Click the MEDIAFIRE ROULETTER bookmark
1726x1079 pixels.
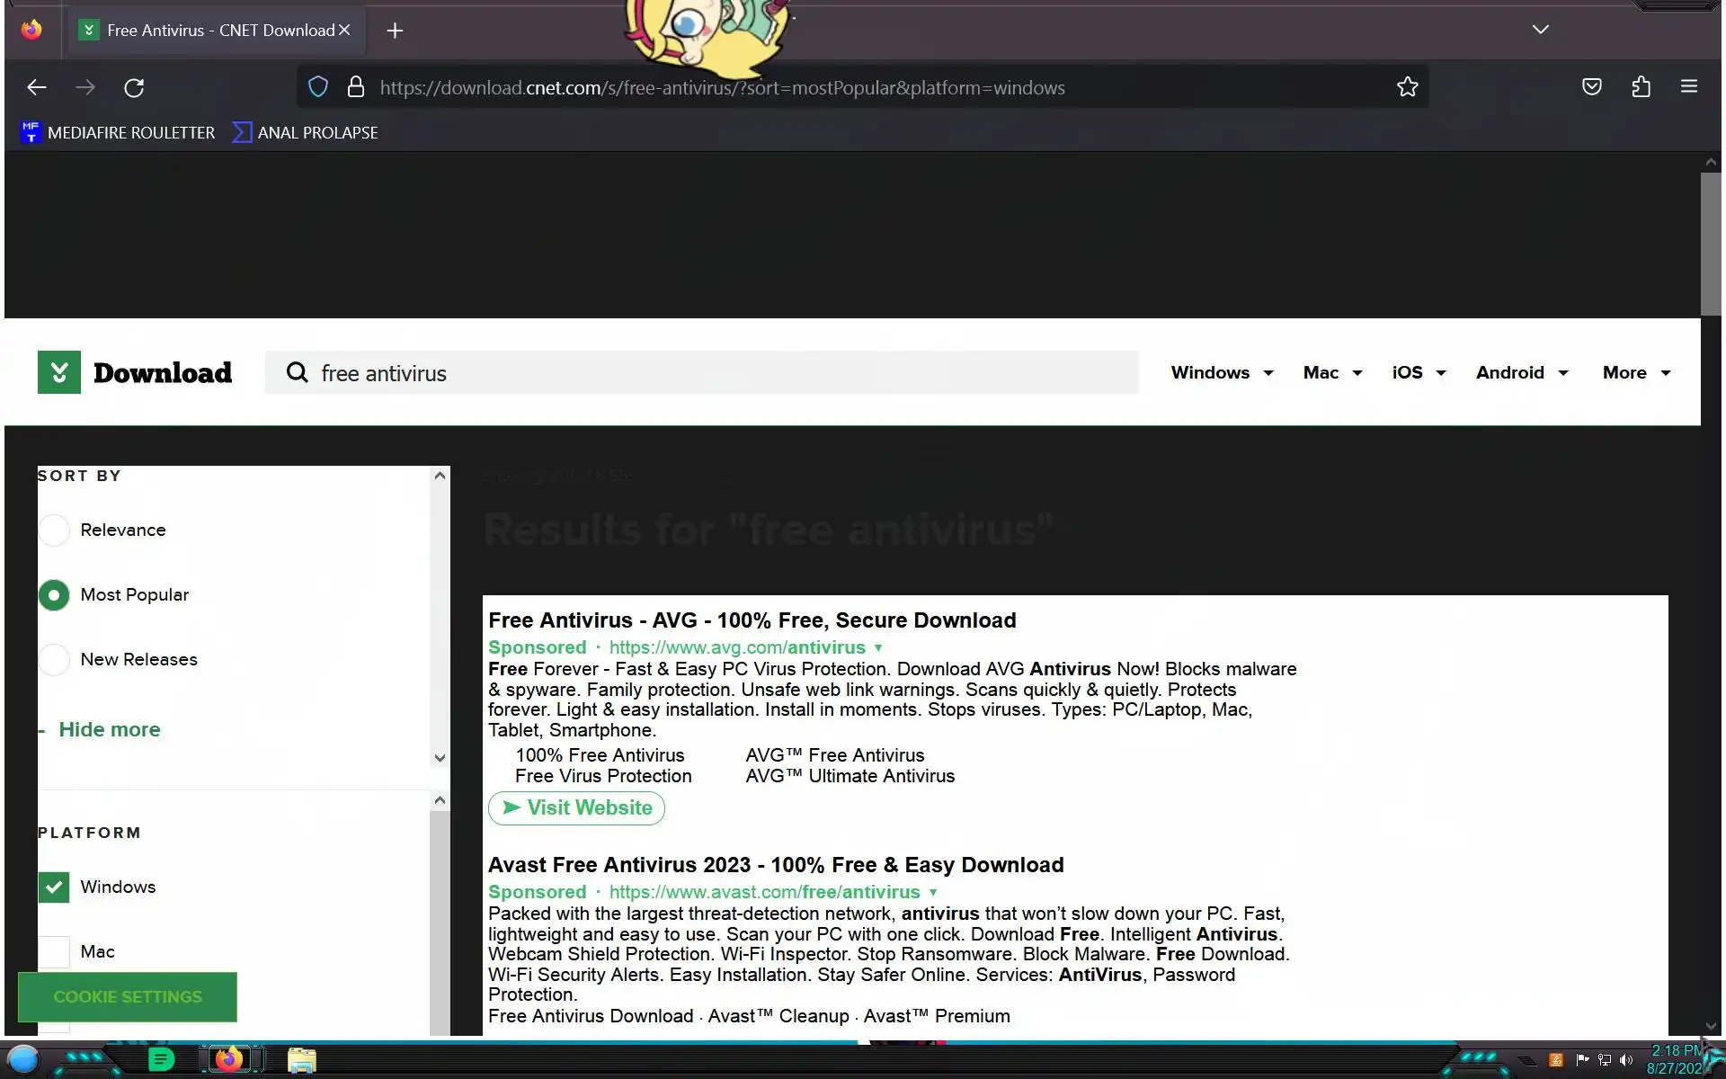[118, 133]
